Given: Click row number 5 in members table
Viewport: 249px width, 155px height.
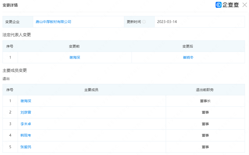Looking at the screenshot, I should click(x=10, y=147).
